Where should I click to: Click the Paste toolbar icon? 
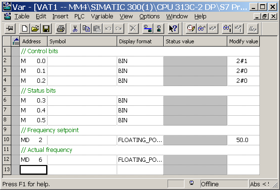click(x=97, y=29)
